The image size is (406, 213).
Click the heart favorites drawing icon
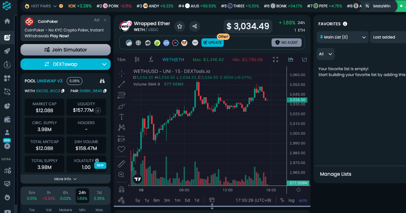click(x=121, y=149)
